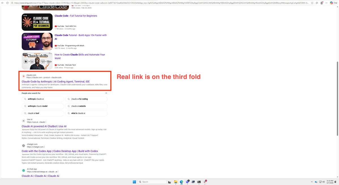Expand options next to use.ai URL
This screenshot has height=185, width=339.
[46, 122]
